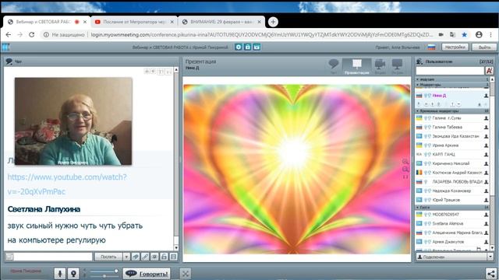
Task: Click the microphone button in bottom bar
Action: [x=60, y=273]
